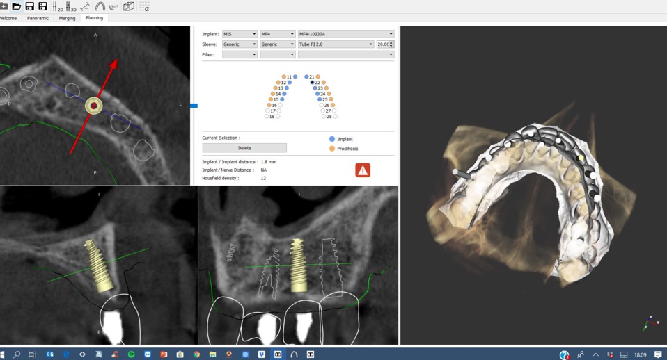Click the yellow implant in cross-section view

pos(99,265)
